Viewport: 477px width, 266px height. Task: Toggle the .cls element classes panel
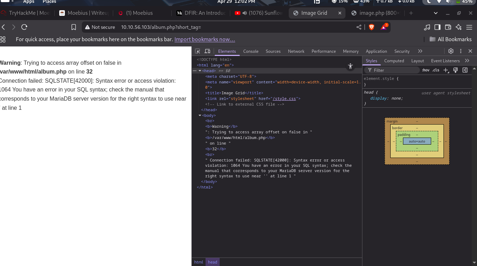[x=436, y=70]
